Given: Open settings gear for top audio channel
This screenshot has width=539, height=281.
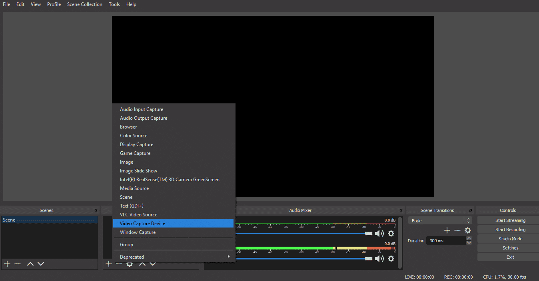Looking at the screenshot, I should [391, 234].
